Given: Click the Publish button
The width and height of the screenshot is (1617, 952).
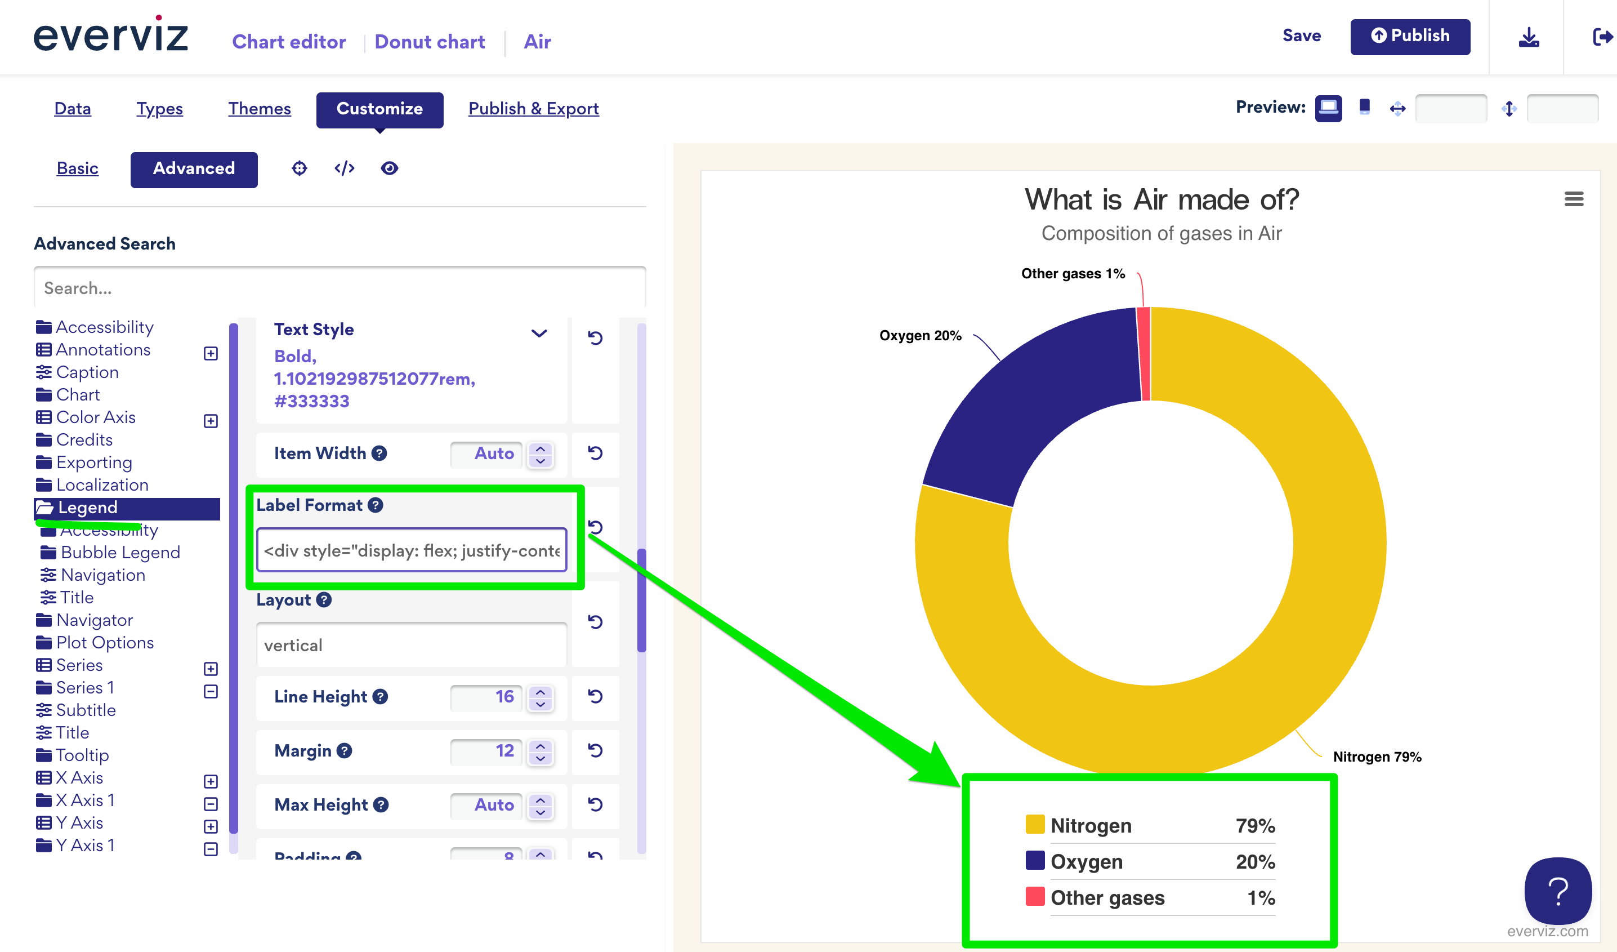Looking at the screenshot, I should click(x=1410, y=37).
